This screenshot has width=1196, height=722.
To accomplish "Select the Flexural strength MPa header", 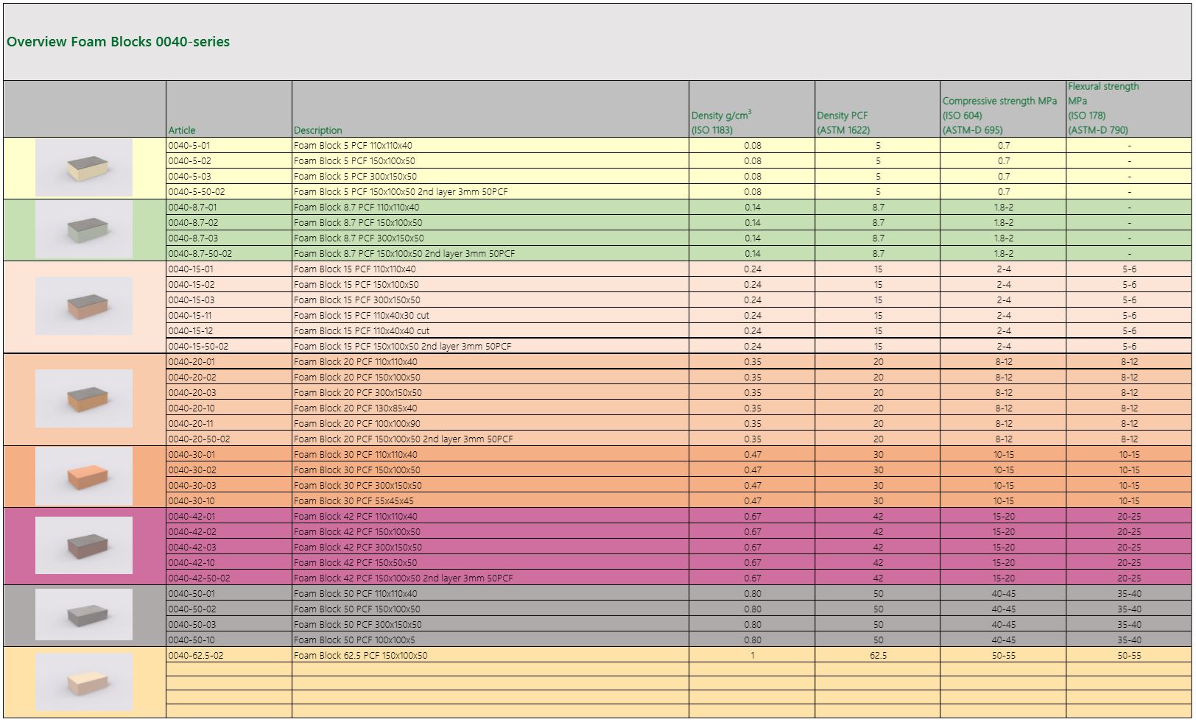I will [x=1102, y=108].
